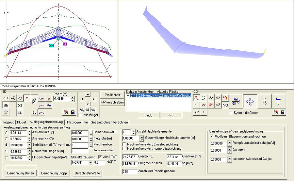The image size is (294, 181).
Task: Click the Profilschnitt button
Action: pos(112,95)
